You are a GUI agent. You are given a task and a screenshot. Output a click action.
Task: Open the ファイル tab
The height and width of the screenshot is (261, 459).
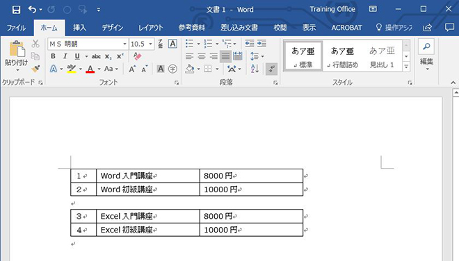[16, 28]
